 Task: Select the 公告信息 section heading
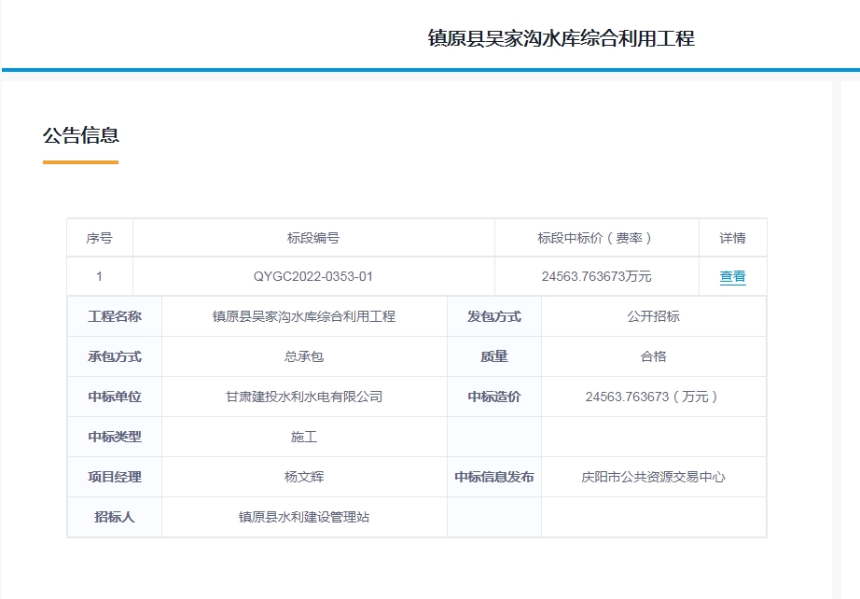(81, 135)
